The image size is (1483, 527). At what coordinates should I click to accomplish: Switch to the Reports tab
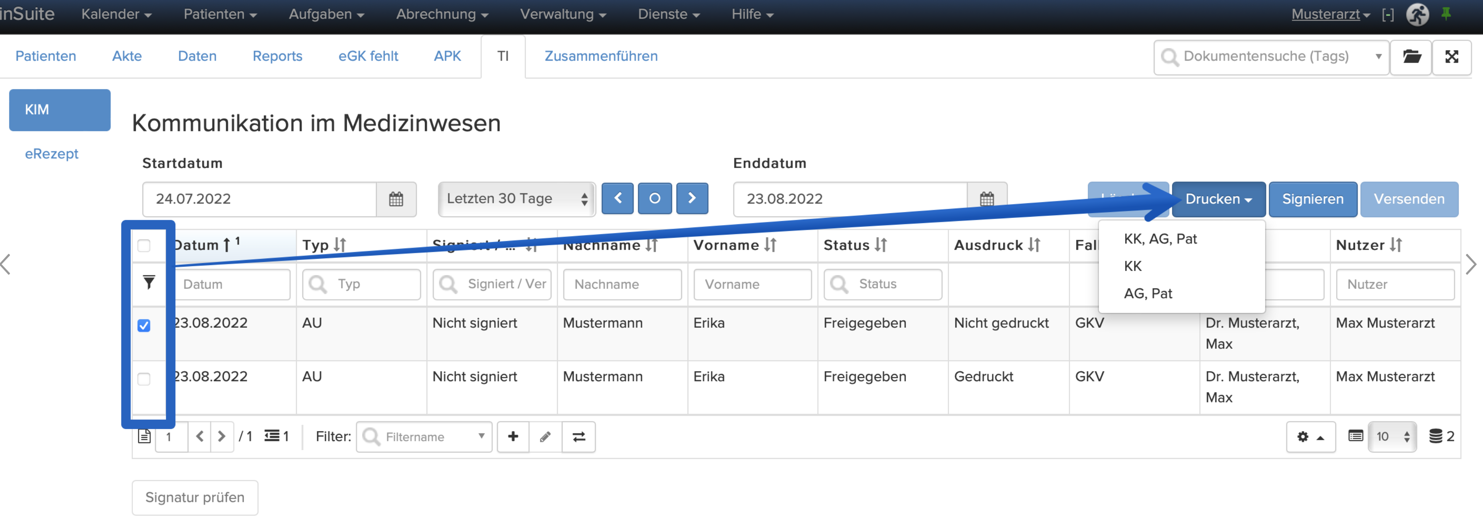coord(277,56)
